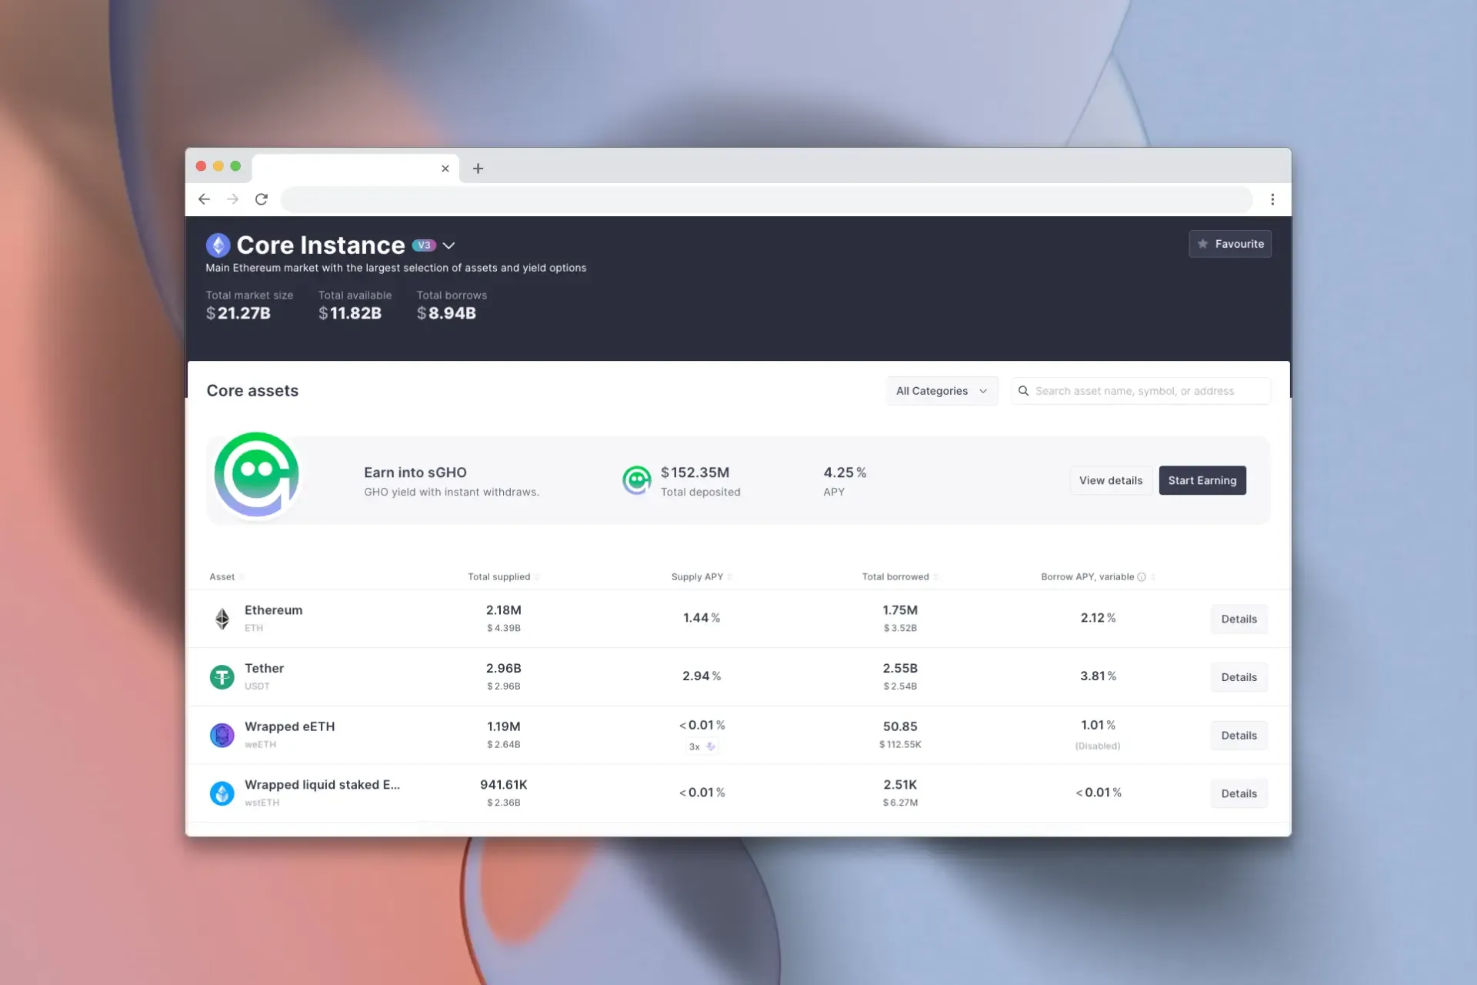Viewport: 1477px width, 985px height.
Task: Click the search magnifier icon
Action: coord(1023,391)
